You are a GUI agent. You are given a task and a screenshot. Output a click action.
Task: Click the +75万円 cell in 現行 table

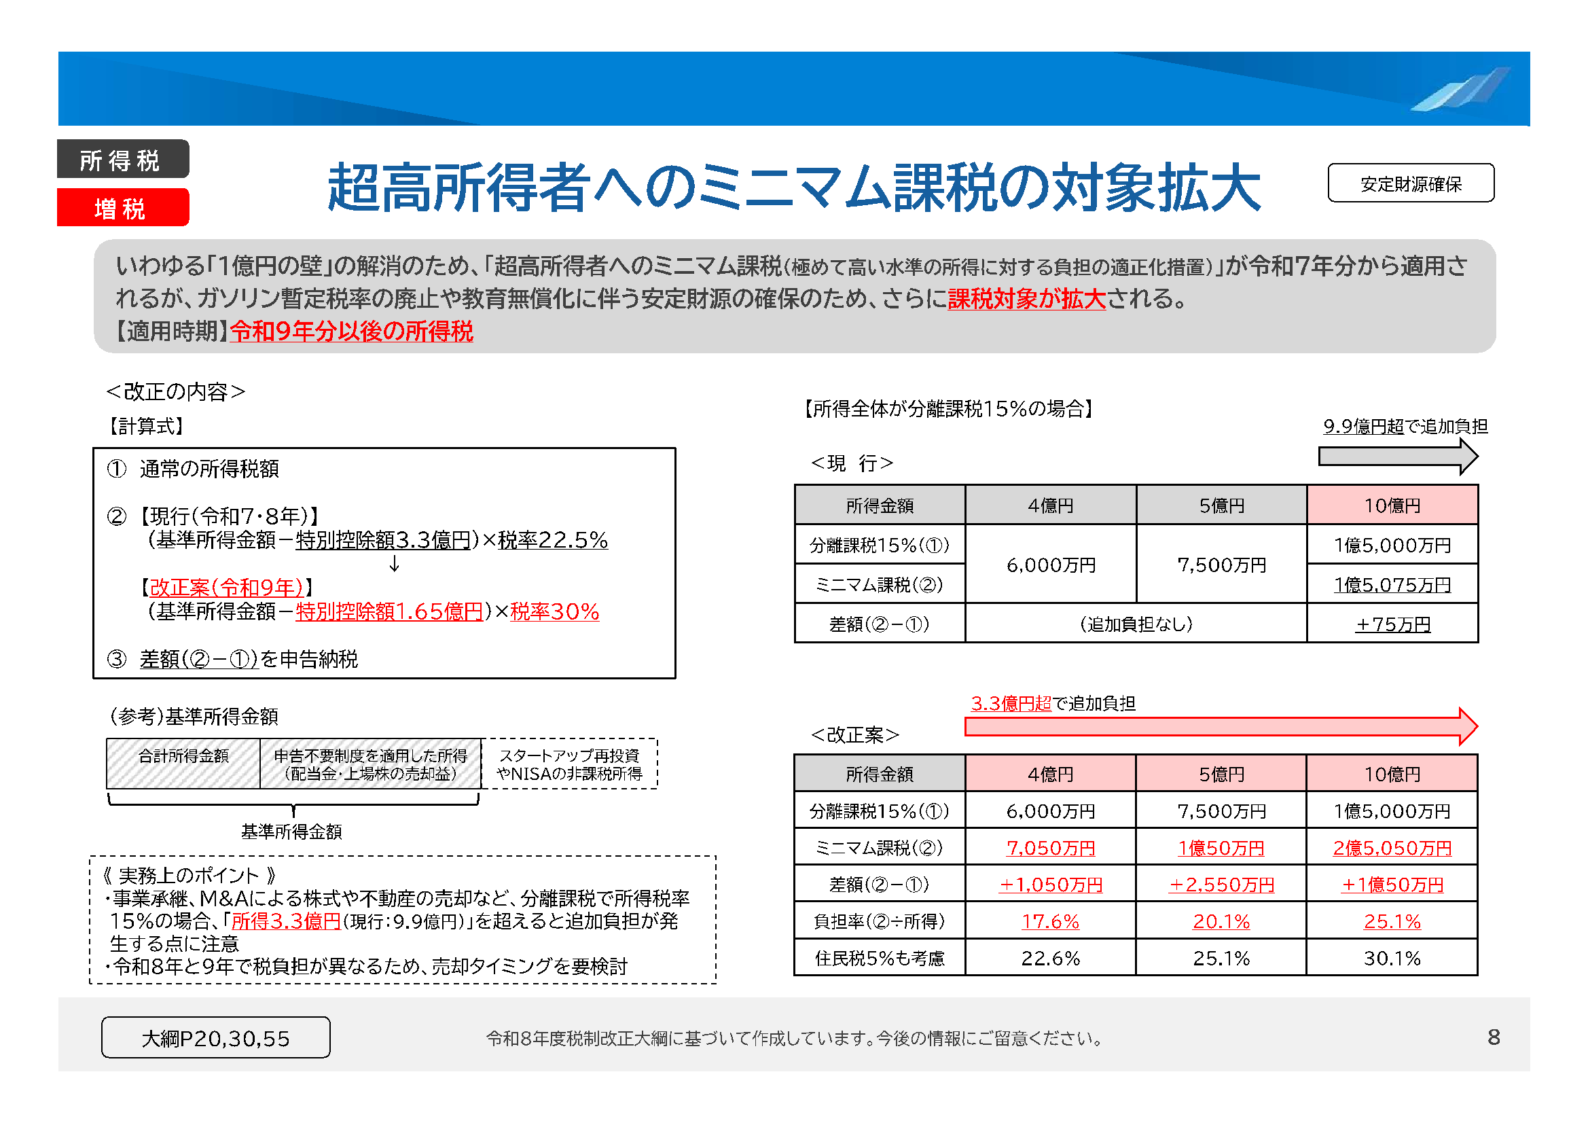[1392, 624]
